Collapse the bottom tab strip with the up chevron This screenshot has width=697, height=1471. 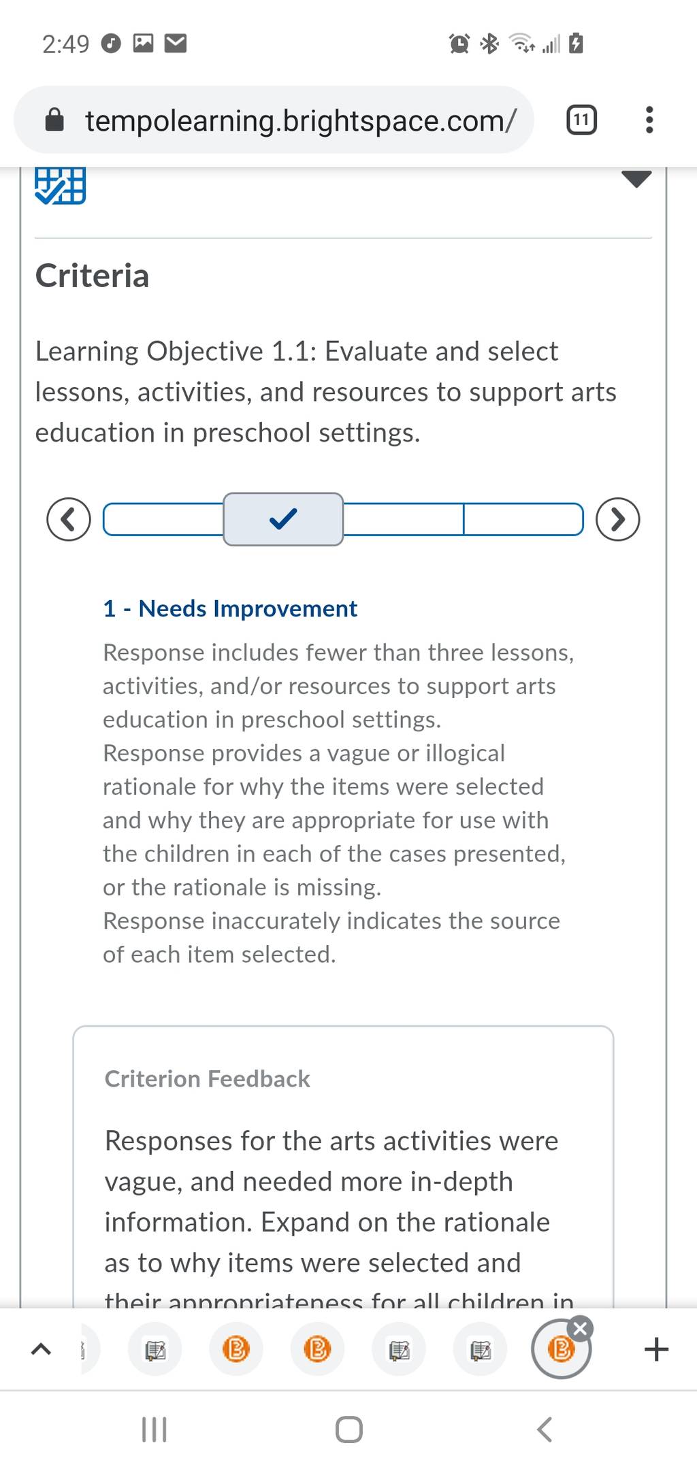point(41,1349)
